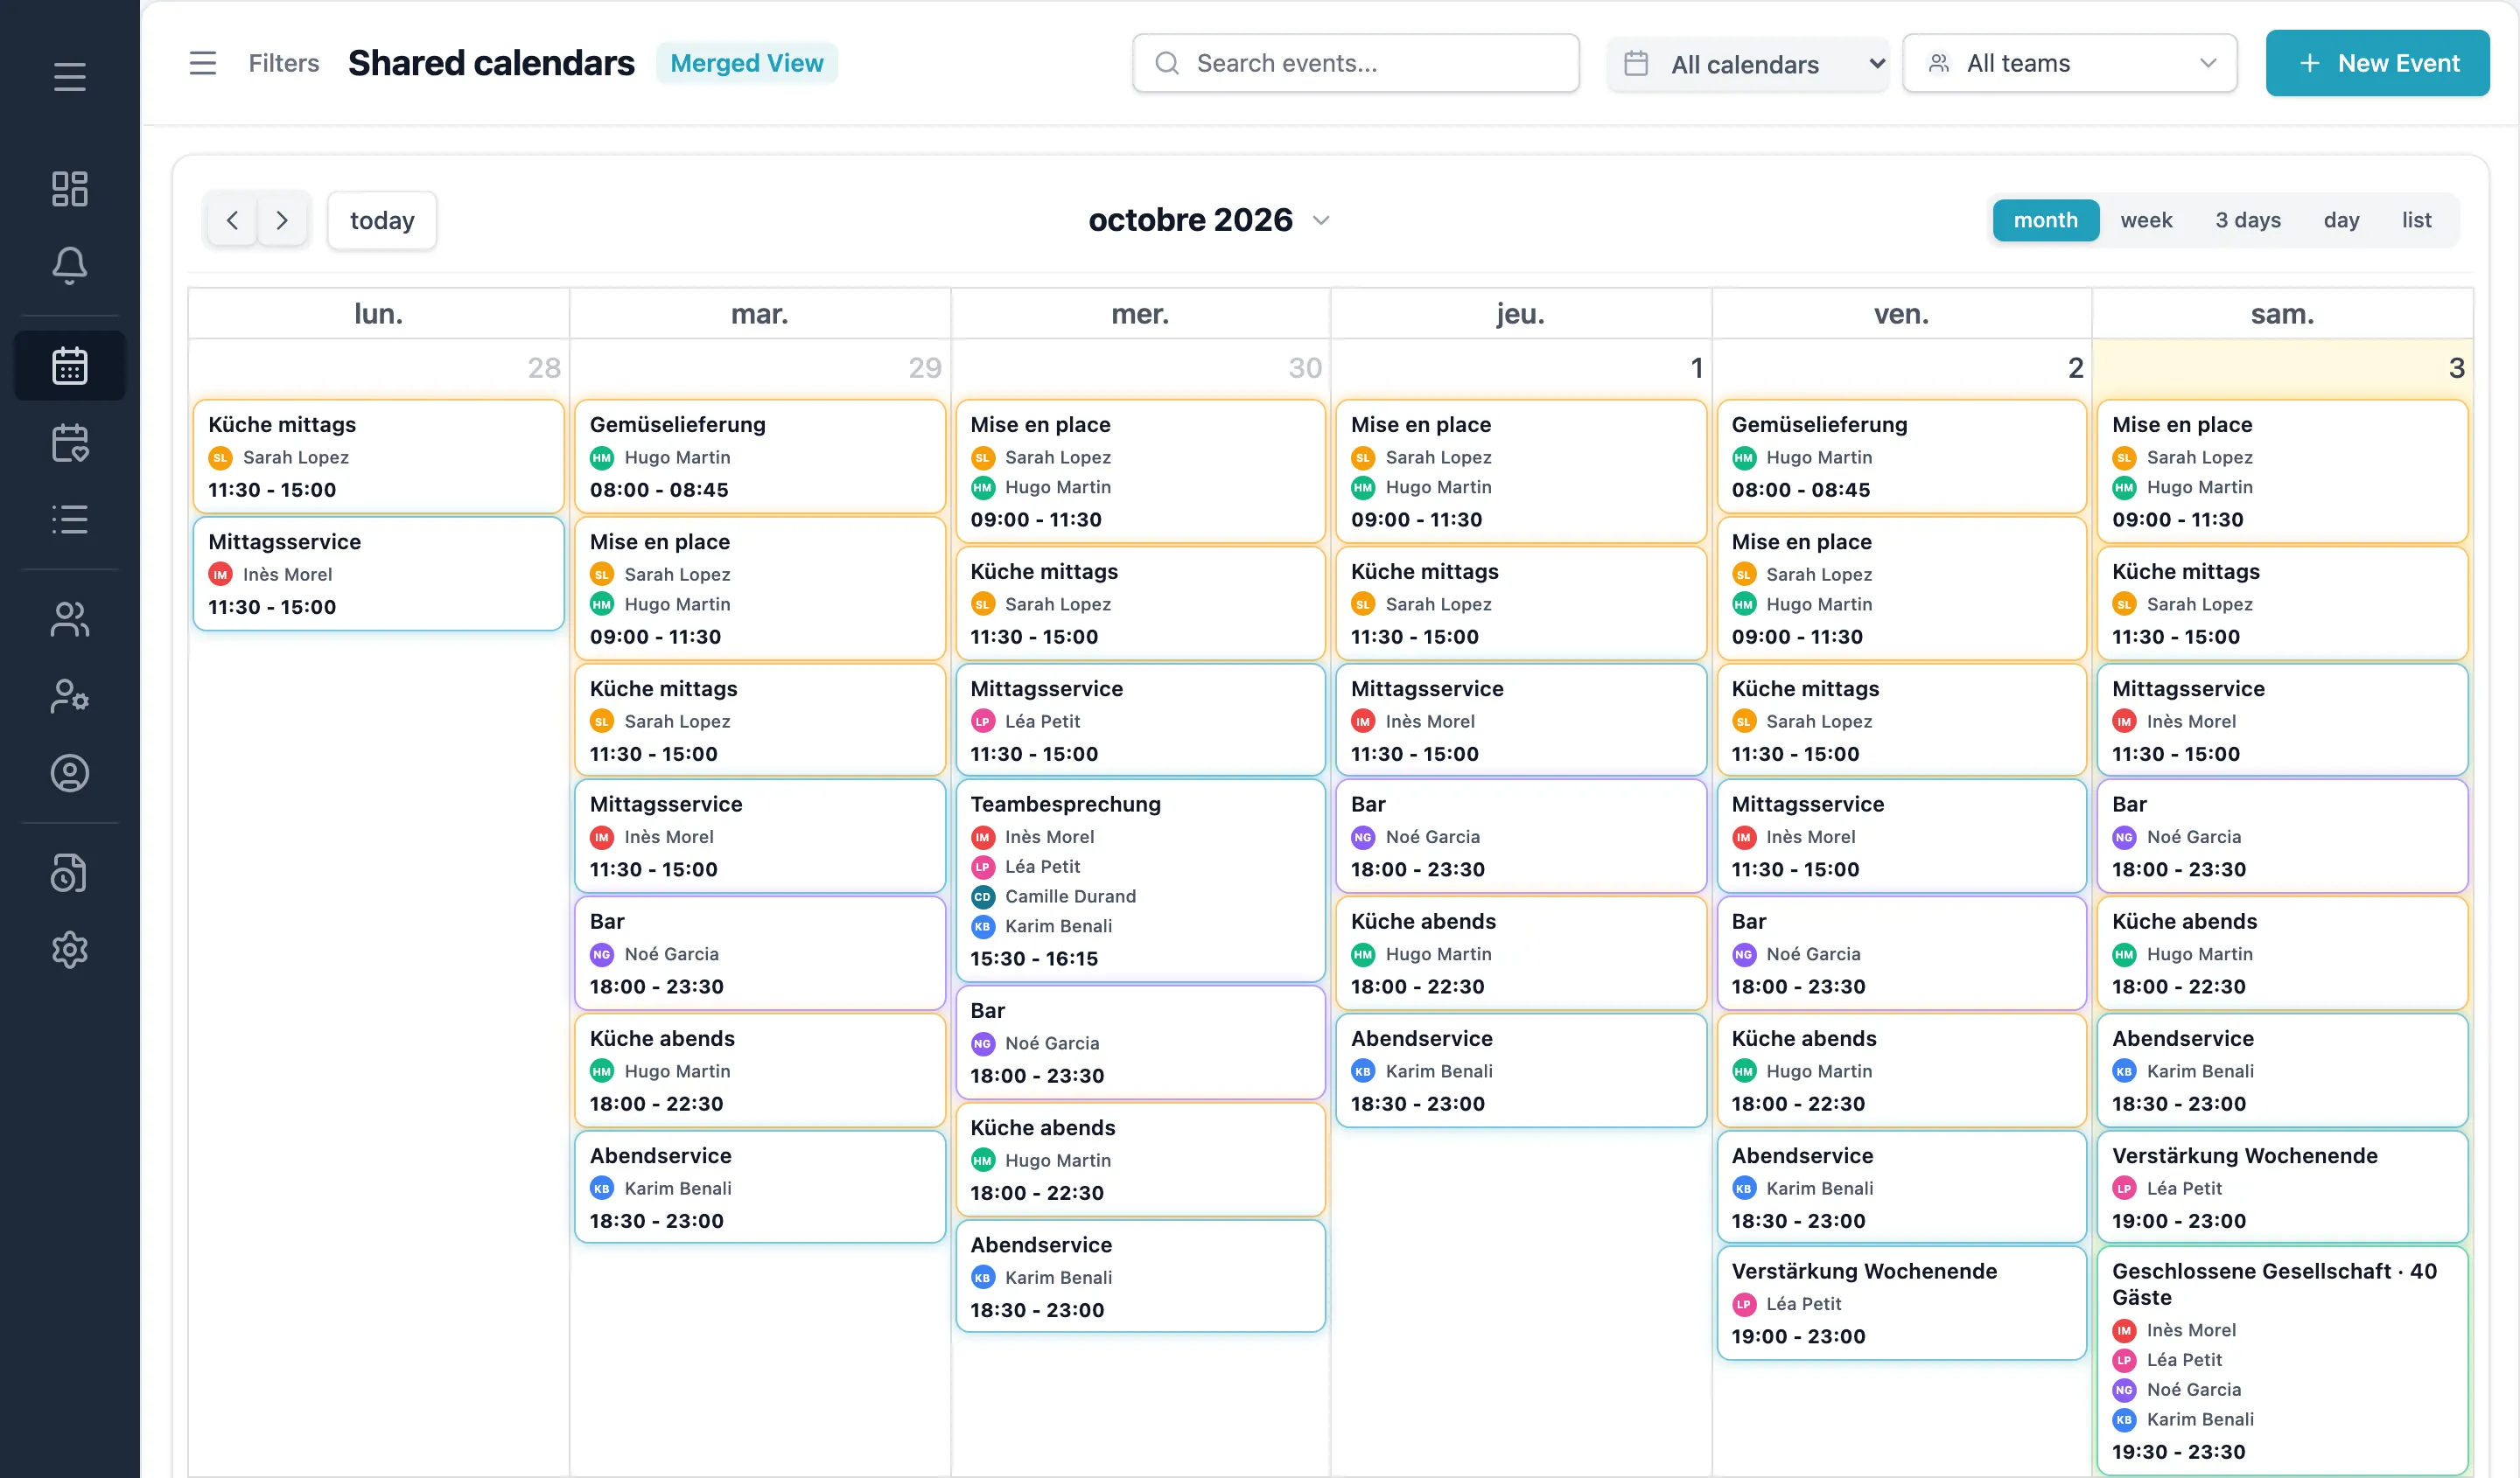Switch to month view
The height and width of the screenshot is (1478, 2520).
pos(2045,220)
